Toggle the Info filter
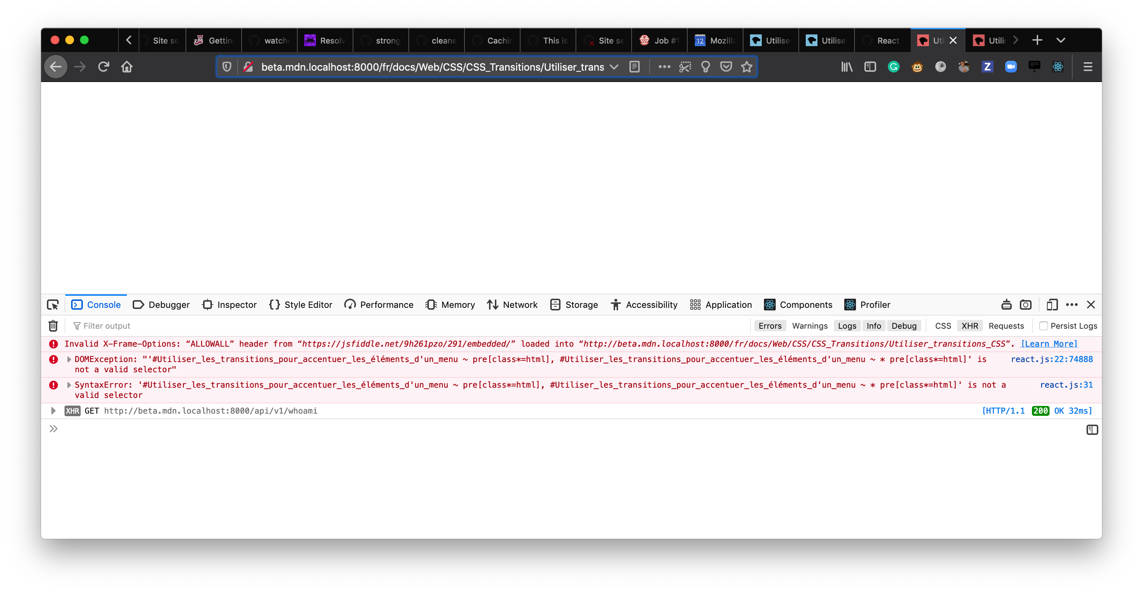This screenshot has width=1143, height=593. (x=874, y=326)
